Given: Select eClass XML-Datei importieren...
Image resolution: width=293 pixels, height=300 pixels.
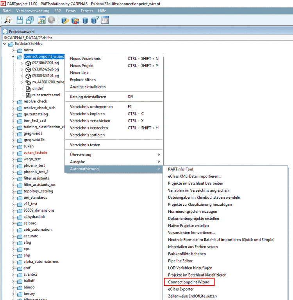Looking at the screenshot, I should tap(225, 176).
